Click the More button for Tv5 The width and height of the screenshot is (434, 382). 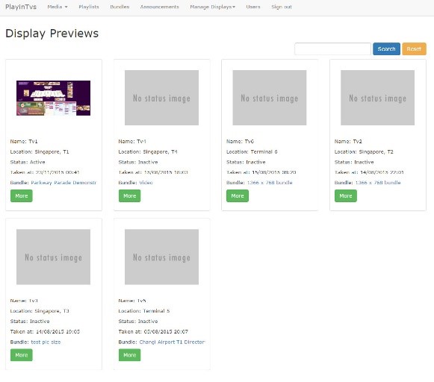pyautogui.click(x=129, y=355)
